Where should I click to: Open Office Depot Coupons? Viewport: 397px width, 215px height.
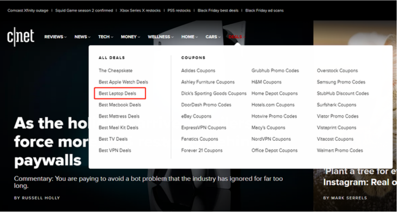point(274,150)
